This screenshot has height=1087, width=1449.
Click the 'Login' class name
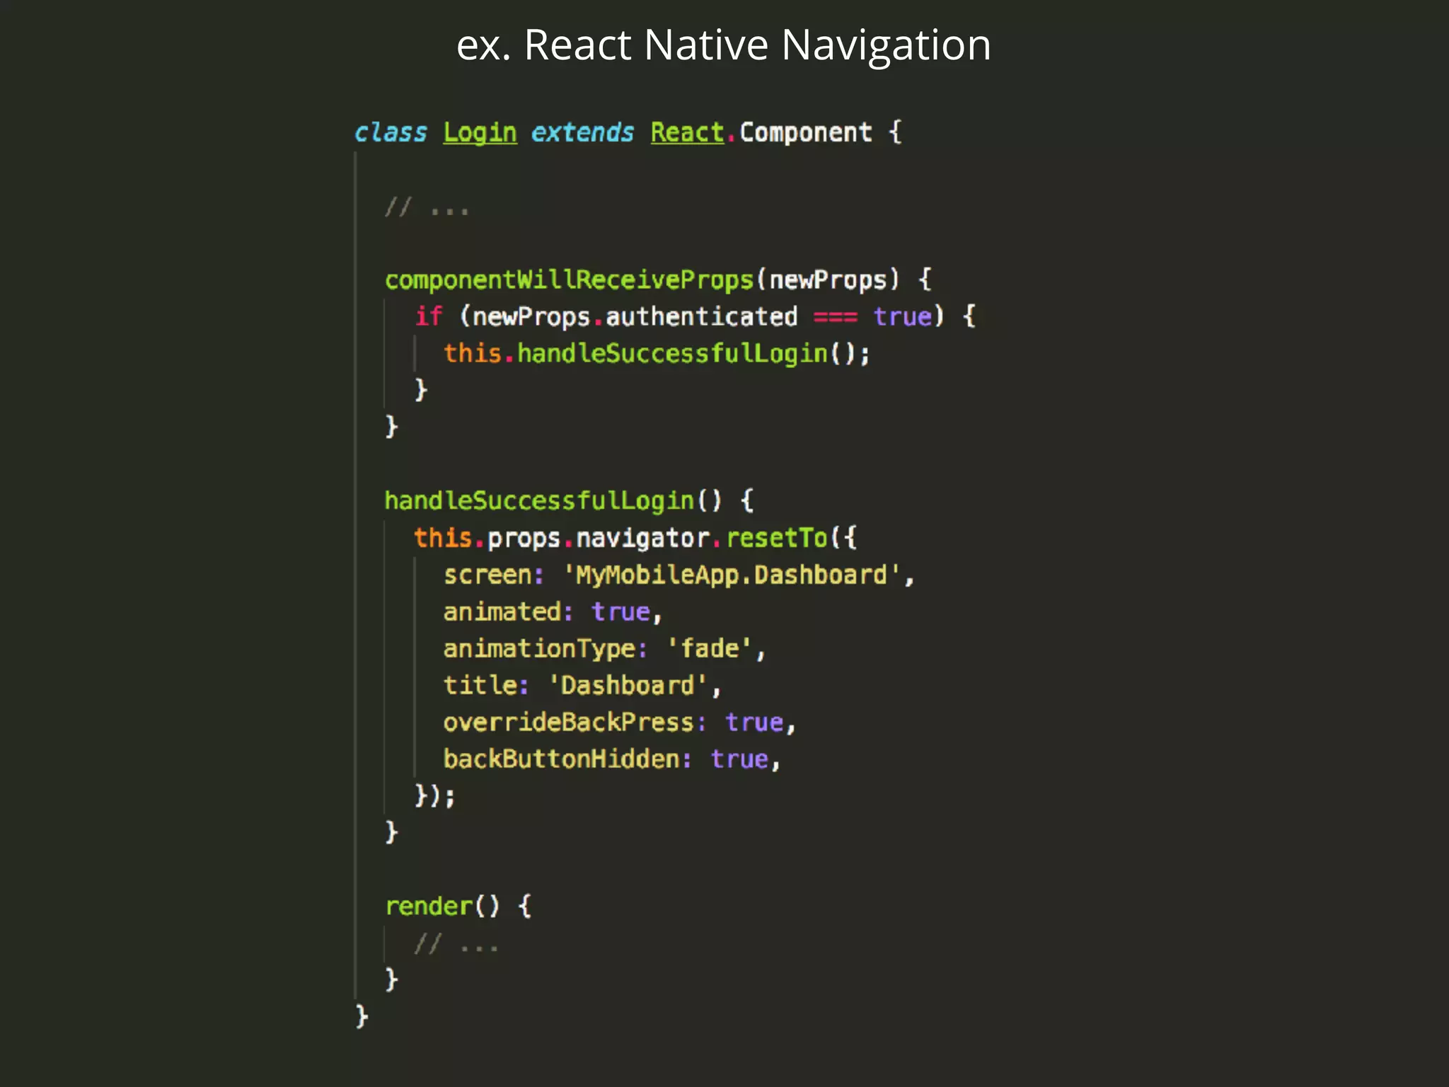(x=480, y=132)
